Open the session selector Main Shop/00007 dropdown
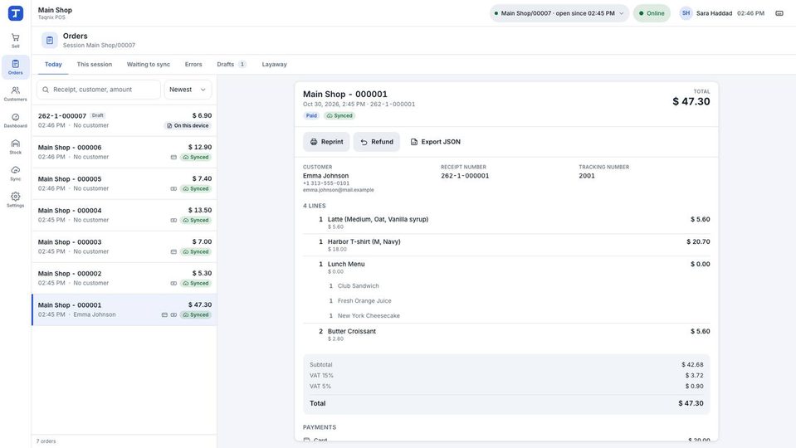The image size is (796, 448). (559, 13)
